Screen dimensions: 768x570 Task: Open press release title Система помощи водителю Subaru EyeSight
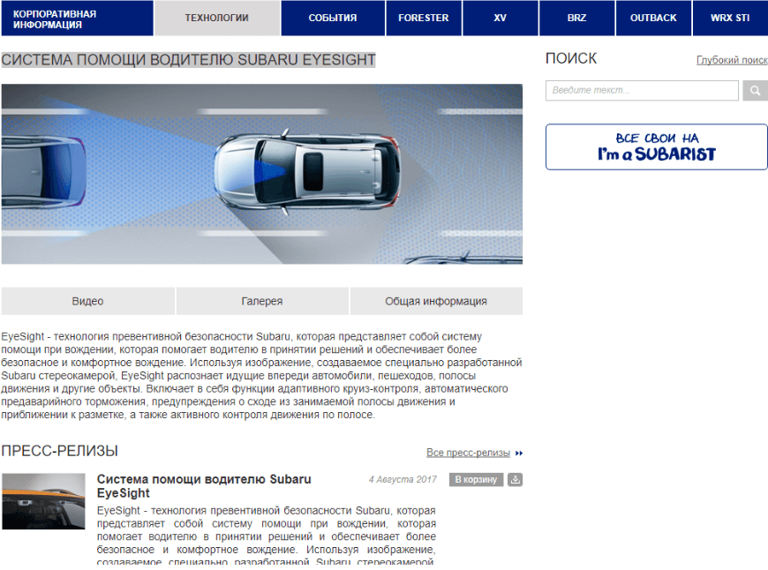coord(204,486)
